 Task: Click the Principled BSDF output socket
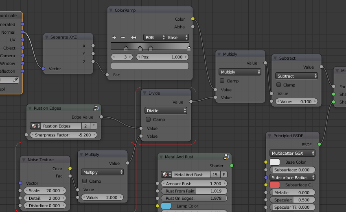(x=319, y=145)
